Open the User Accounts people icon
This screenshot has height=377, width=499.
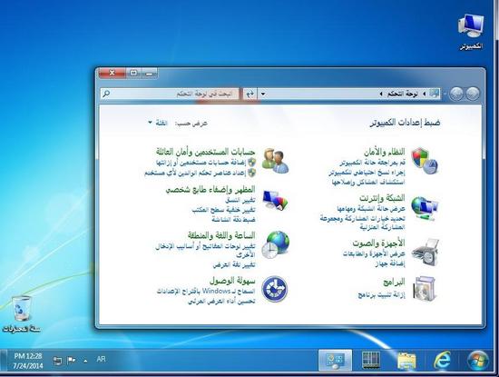pos(275,161)
